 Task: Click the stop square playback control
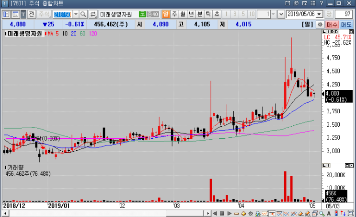[x=222, y=214]
